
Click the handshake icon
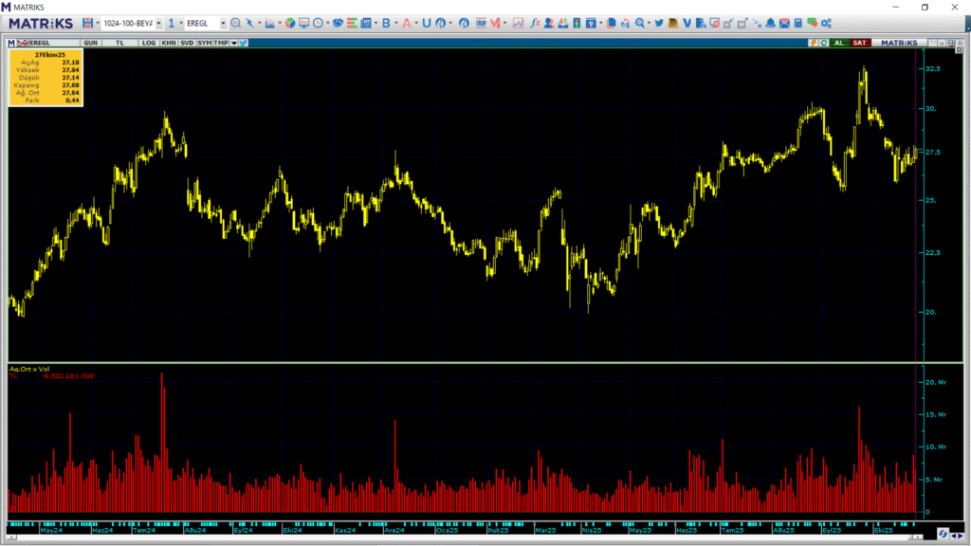click(x=339, y=23)
